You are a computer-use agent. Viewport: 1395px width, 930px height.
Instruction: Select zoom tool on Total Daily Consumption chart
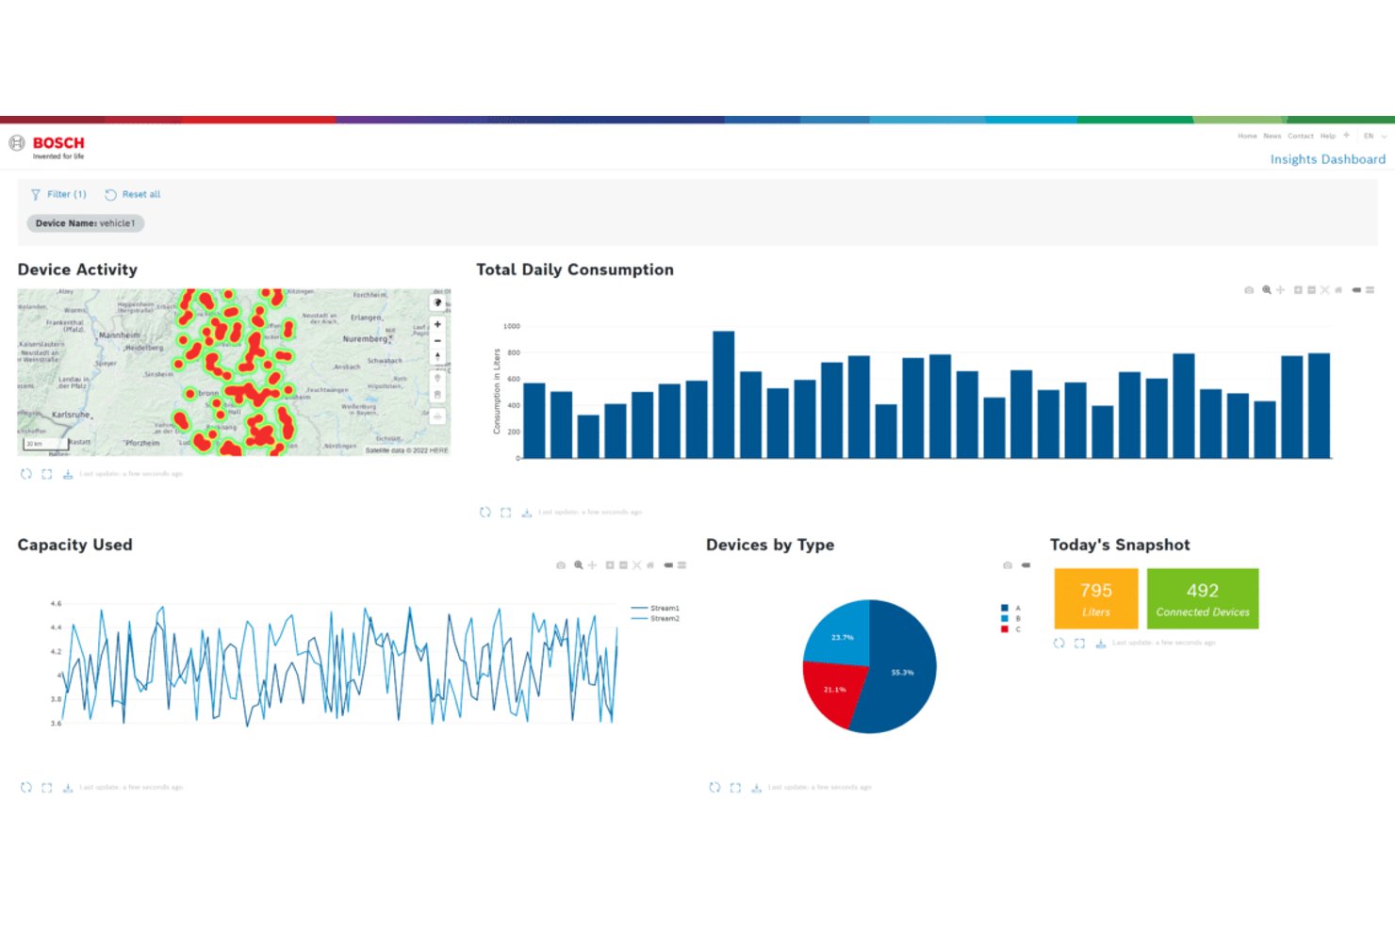click(x=1267, y=290)
